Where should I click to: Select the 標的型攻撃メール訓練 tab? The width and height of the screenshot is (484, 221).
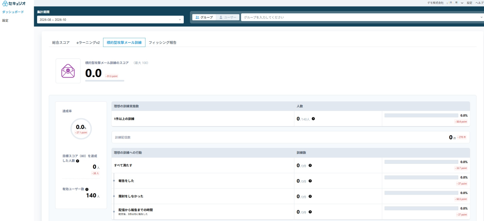(x=124, y=43)
